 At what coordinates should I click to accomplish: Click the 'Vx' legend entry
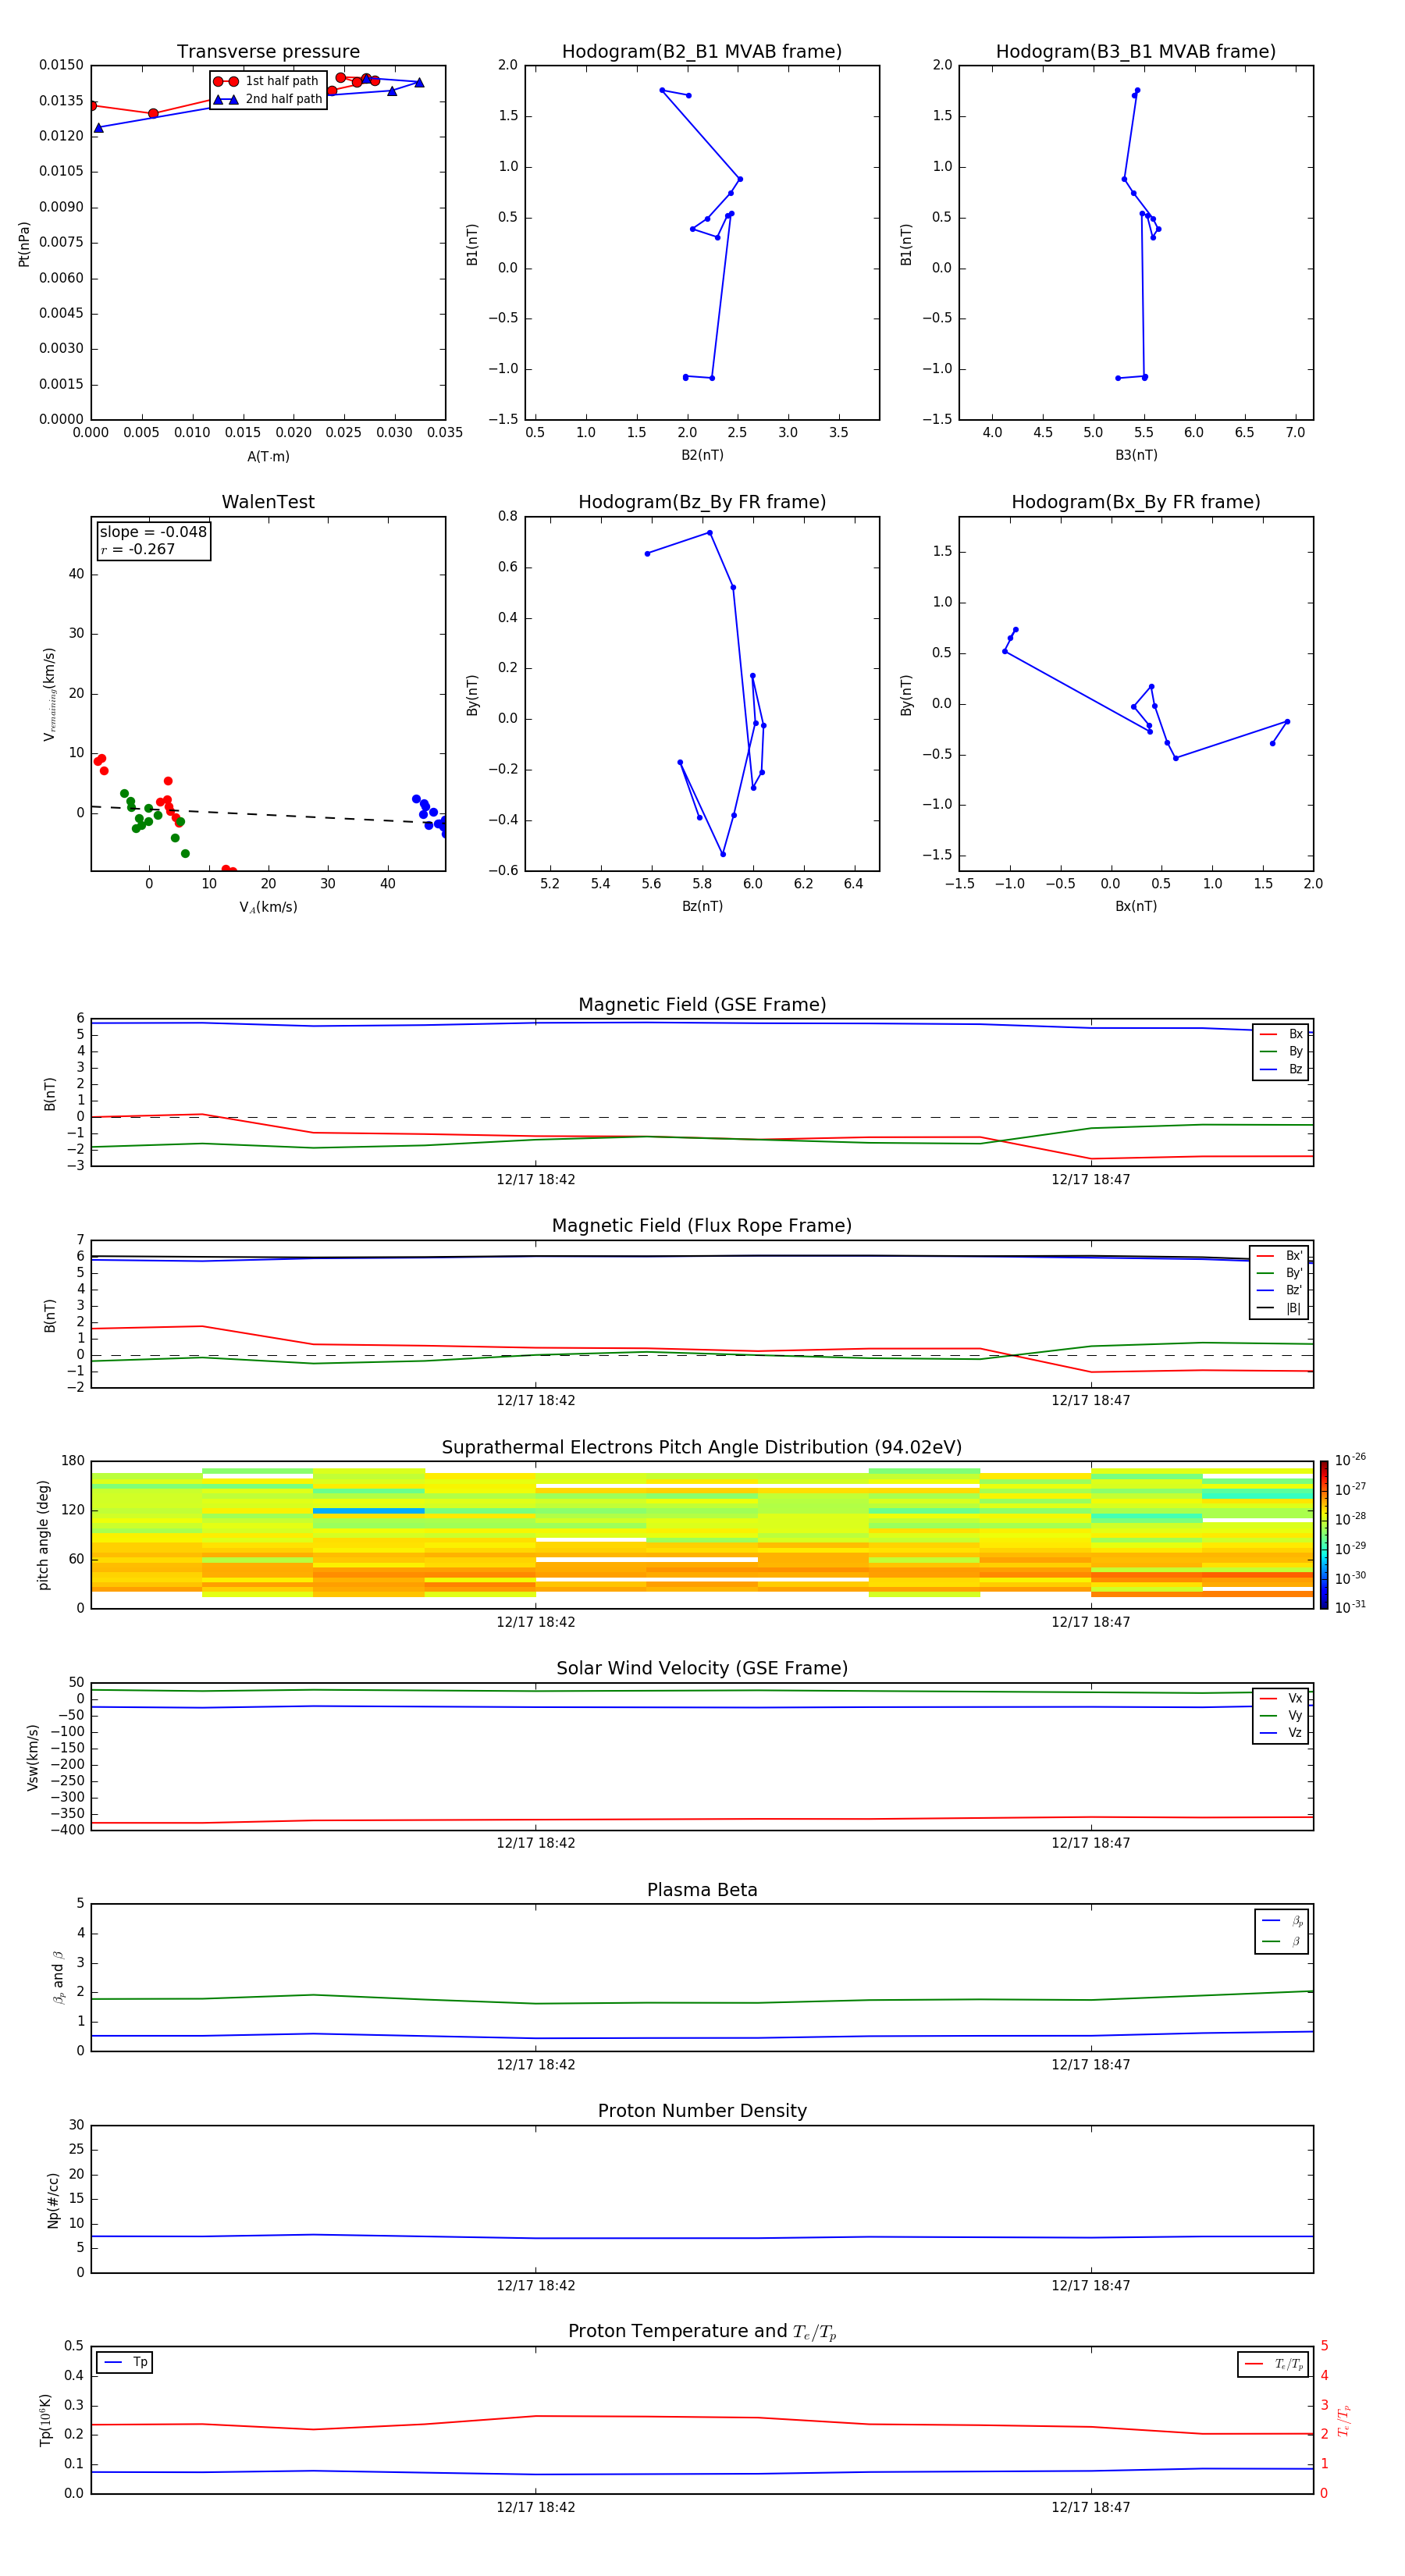click(1281, 1698)
